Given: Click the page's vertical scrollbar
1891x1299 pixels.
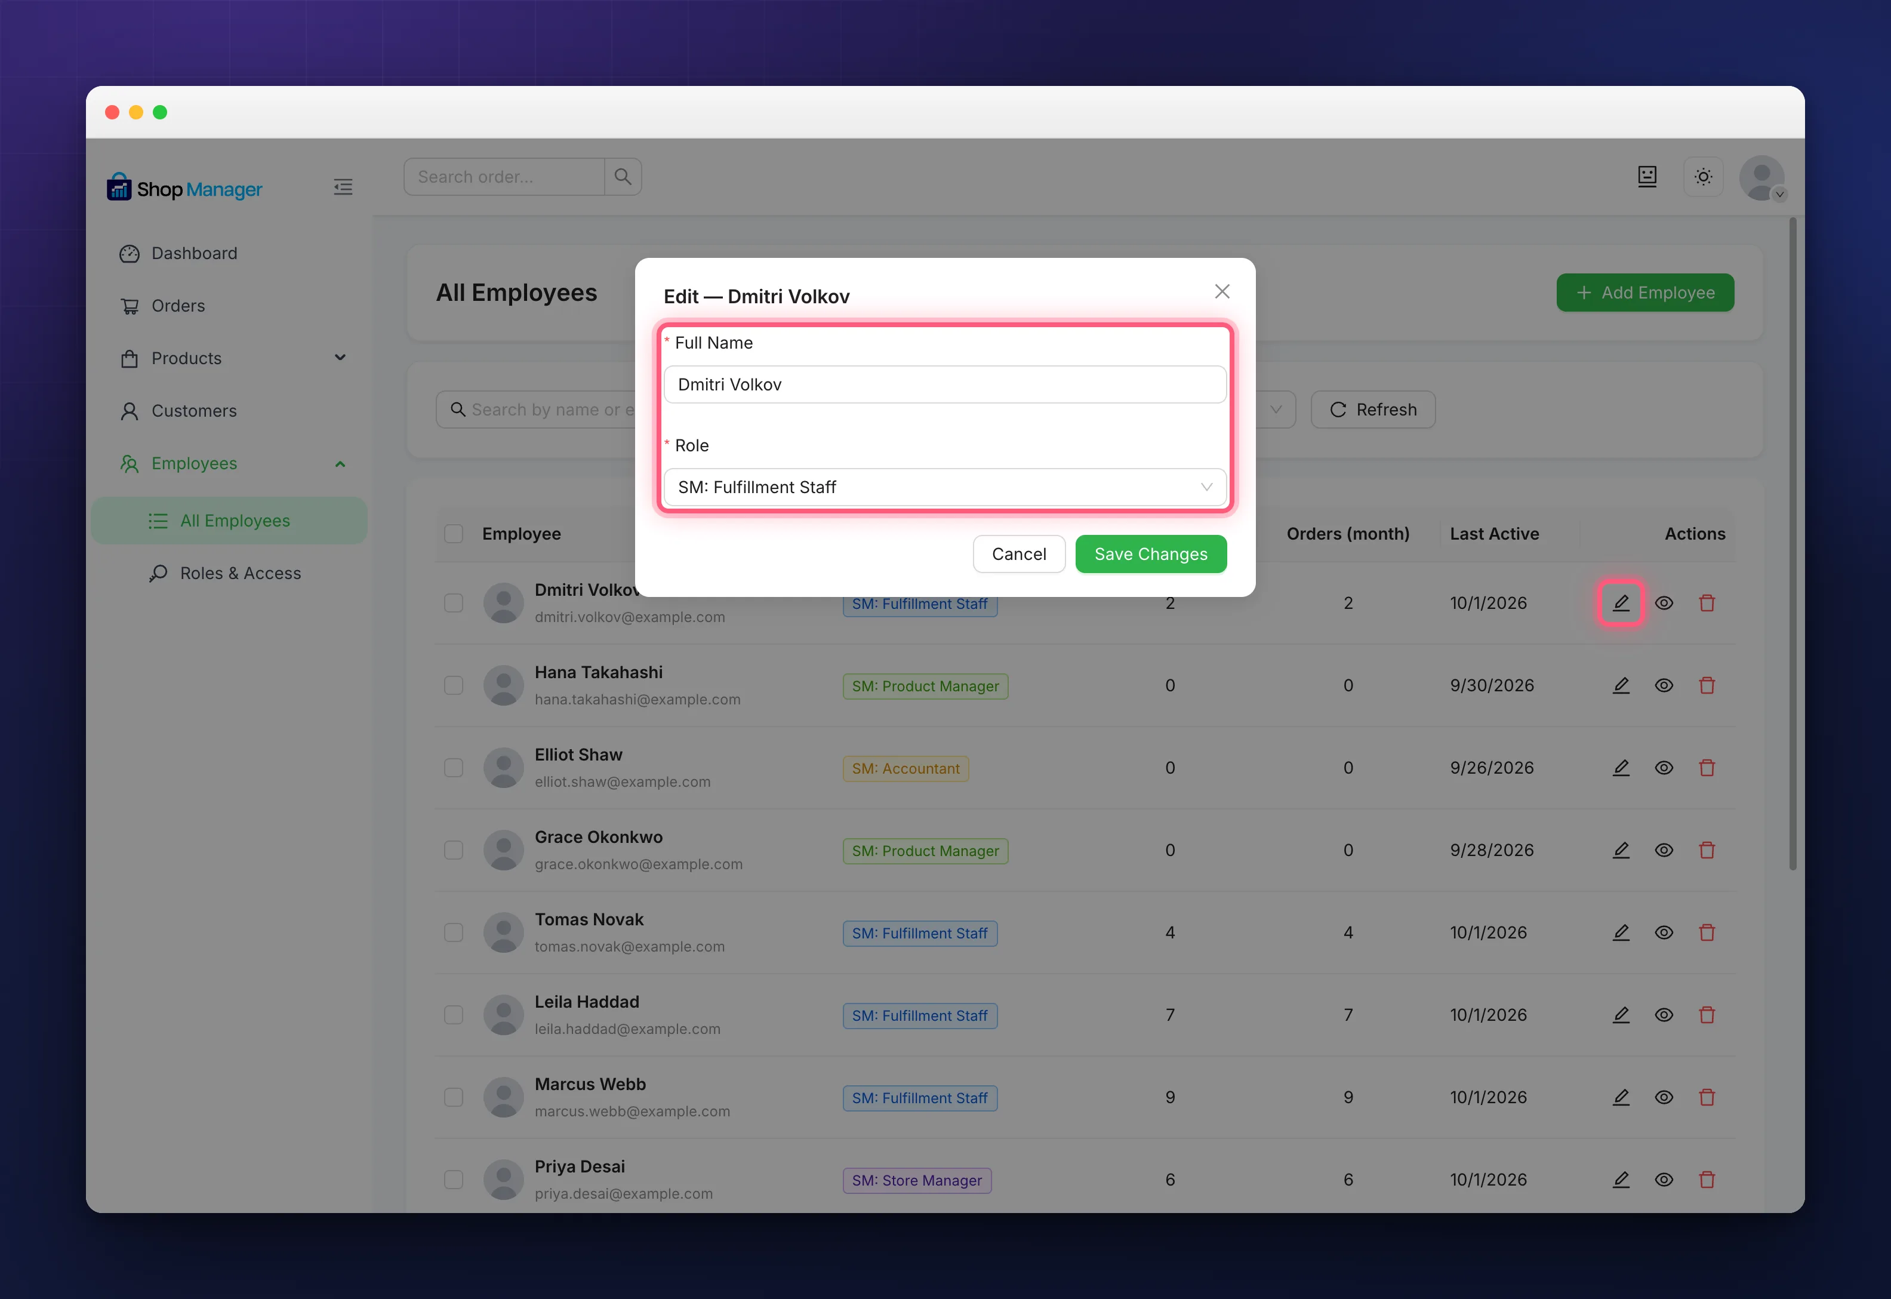Looking at the screenshot, I should coord(1792,544).
